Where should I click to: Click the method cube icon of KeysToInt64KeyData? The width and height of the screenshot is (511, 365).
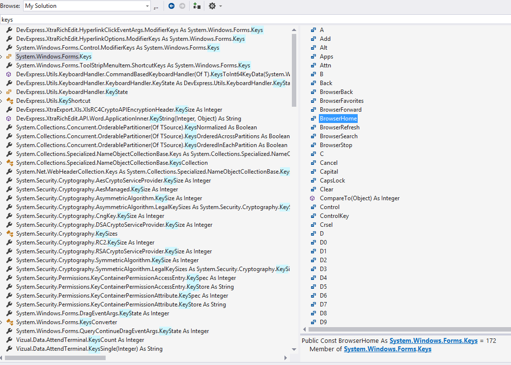coord(9,74)
